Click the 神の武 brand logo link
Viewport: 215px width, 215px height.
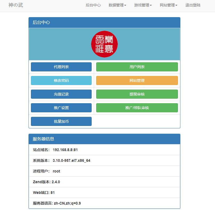point(16,5)
